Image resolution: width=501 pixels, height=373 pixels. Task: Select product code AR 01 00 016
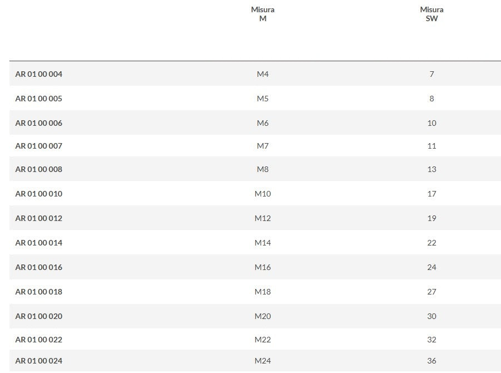point(39,267)
